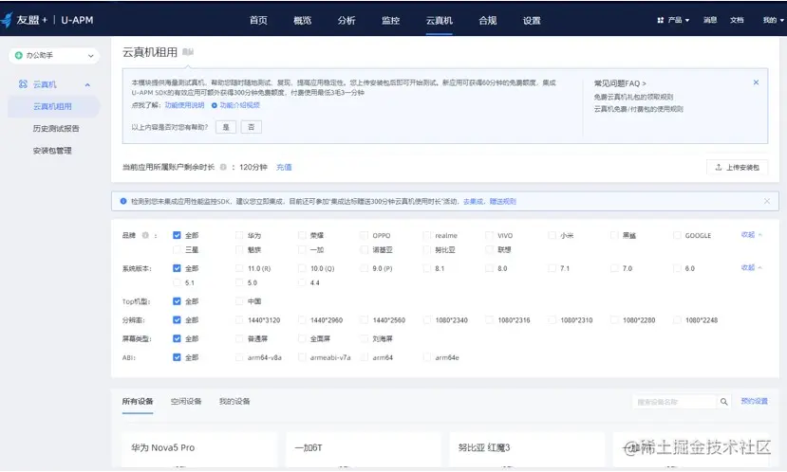Click the 云真机 sidebar section icon

[23, 84]
